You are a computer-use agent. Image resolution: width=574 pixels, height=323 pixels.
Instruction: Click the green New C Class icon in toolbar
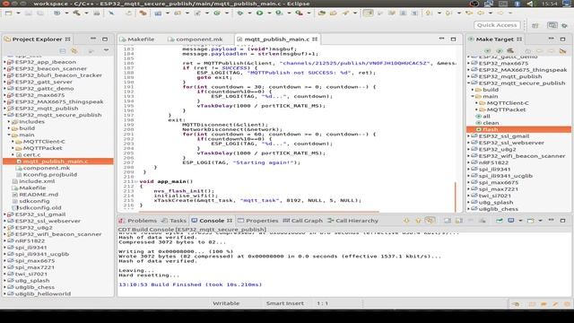pos(217,13)
